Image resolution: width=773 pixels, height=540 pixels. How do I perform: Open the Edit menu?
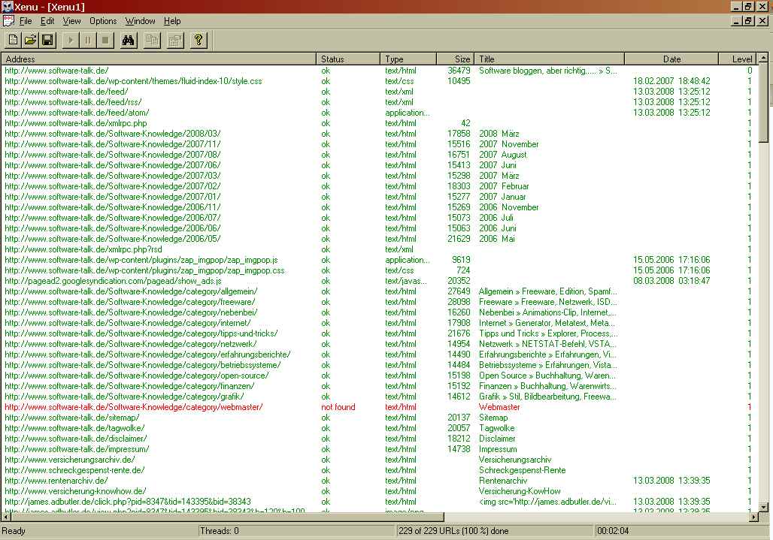[47, 21]
